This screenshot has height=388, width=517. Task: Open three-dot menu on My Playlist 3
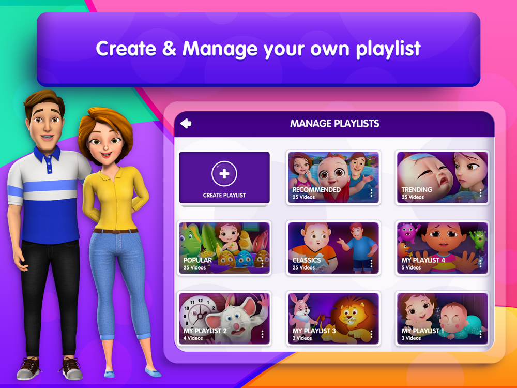(x=371, y=334)
